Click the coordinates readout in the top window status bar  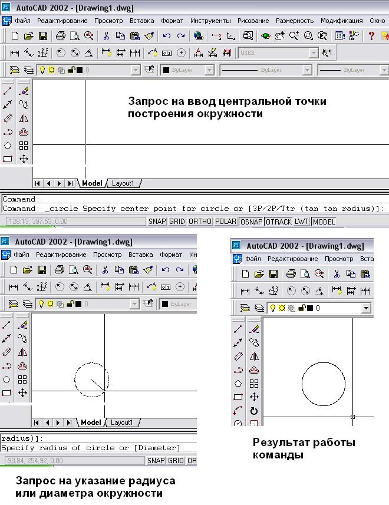tap(75, 222)
